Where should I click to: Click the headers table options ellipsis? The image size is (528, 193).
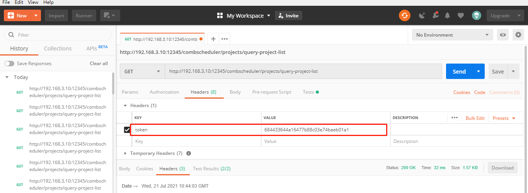click(455, 118)
